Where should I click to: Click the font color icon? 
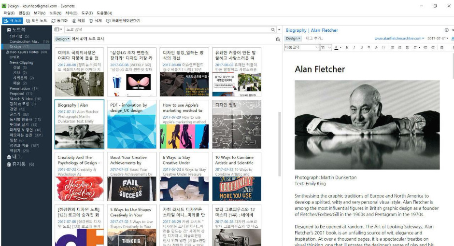336,47
